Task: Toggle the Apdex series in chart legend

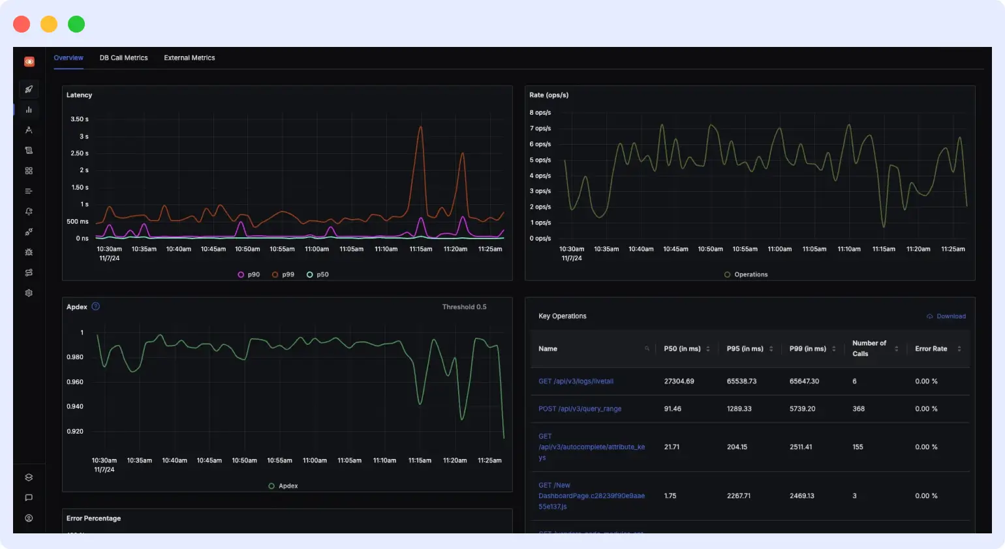Action: pyautogui.click(x=283, y=486)
